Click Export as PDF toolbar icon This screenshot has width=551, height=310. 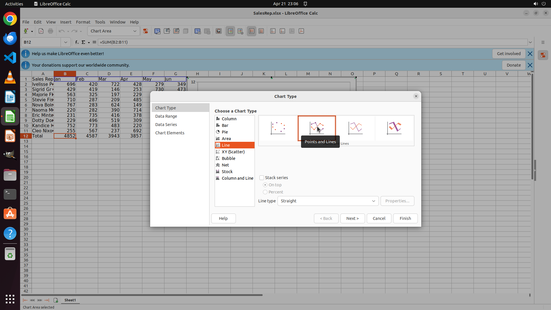(41, 31)
